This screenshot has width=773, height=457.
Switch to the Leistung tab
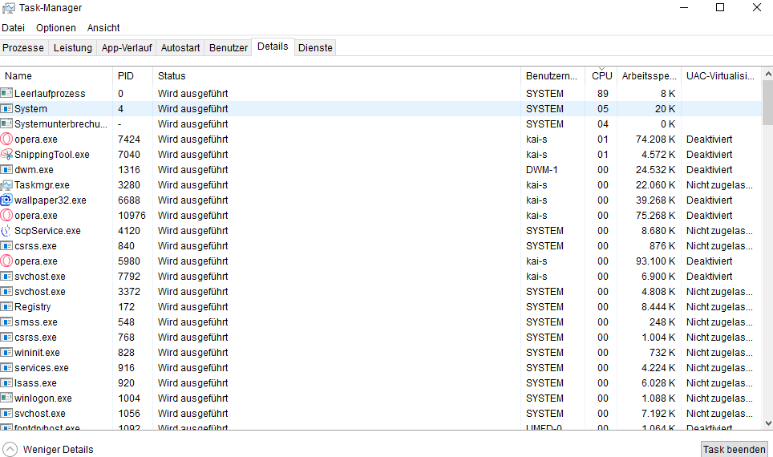point(72,48)
